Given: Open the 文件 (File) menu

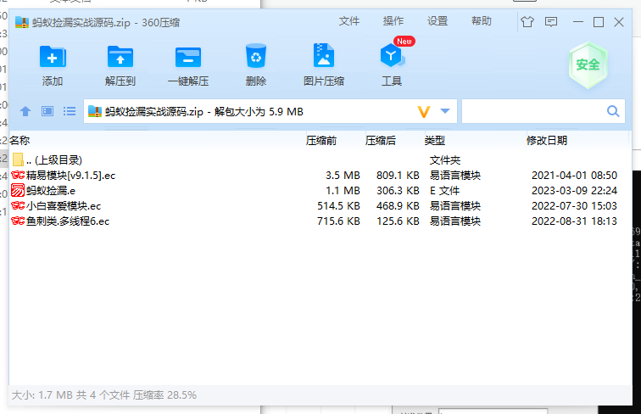Looking at the screenshot, I should click(349, 21).
